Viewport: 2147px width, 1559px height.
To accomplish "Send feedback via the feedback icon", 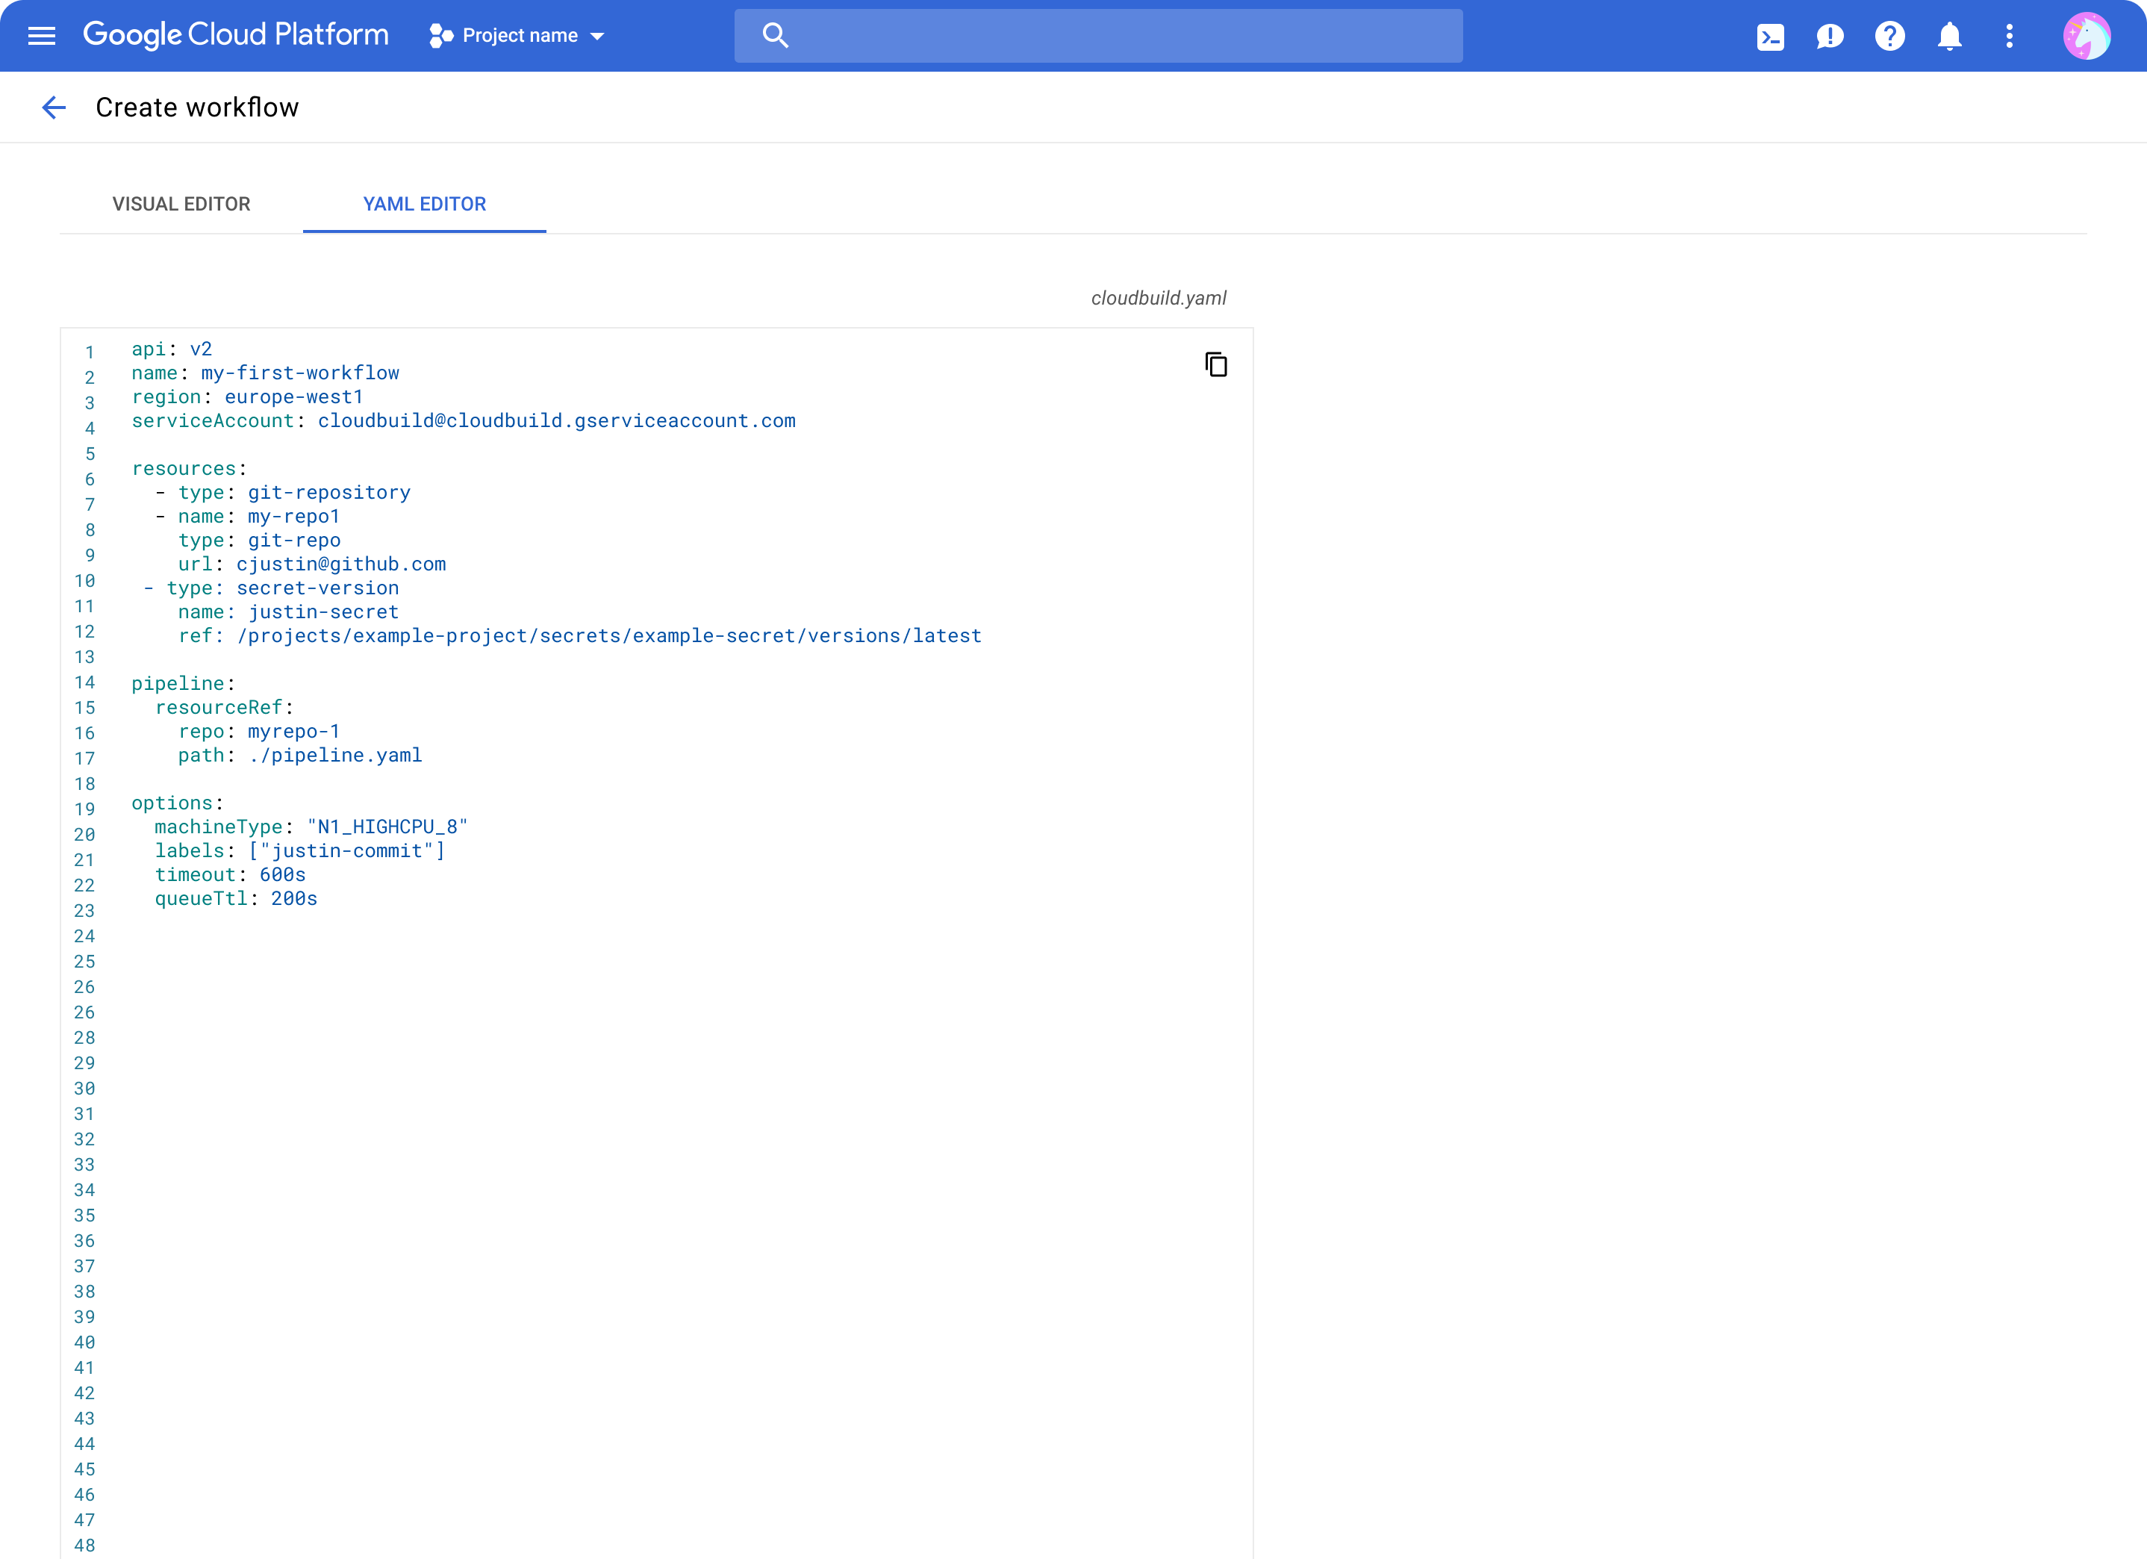I will click(x=1830, y=36).
